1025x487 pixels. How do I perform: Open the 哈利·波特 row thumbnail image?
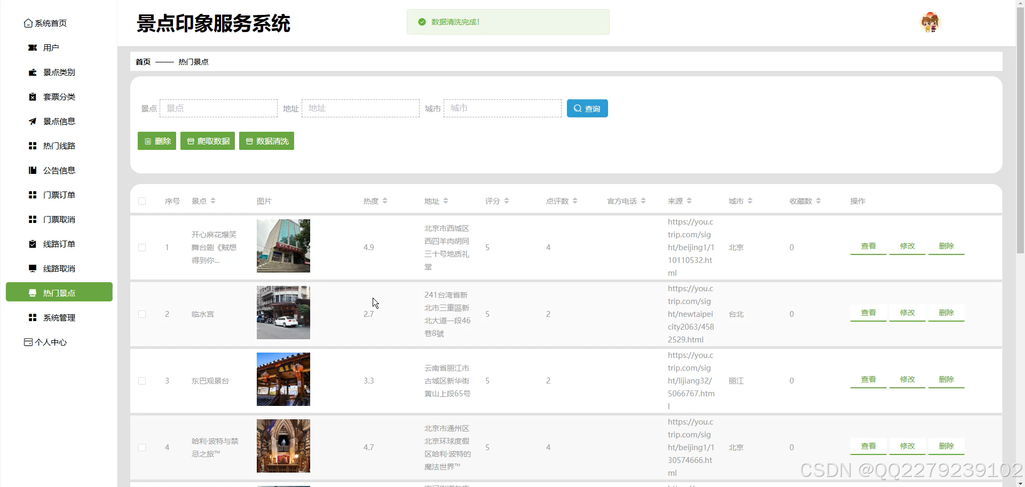point(283,446)
